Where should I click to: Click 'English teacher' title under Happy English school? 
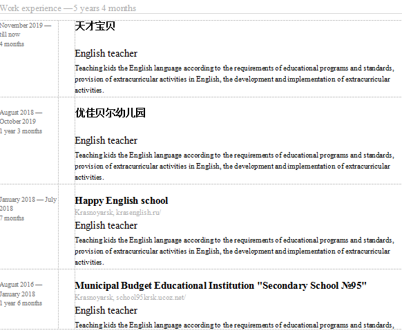pos(106,225)
